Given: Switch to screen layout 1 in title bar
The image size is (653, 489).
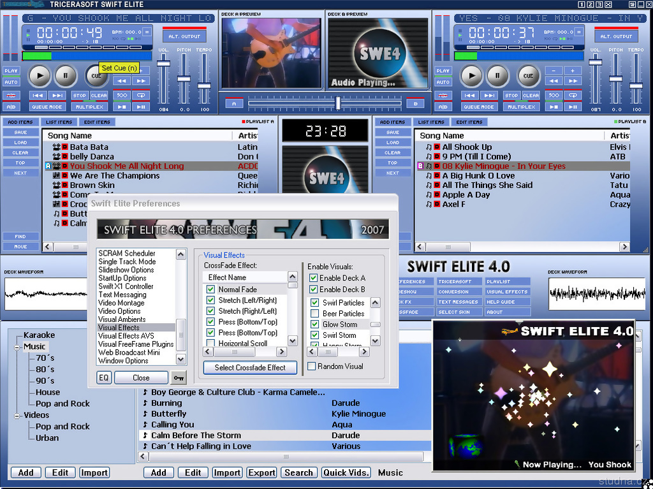Looking at the screenshot, I should (x=582, y=4).
